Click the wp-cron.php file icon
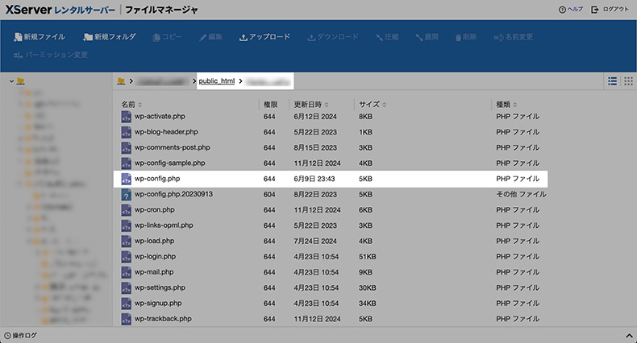Viewport: 637px width, 343px height. pos(127,210)
